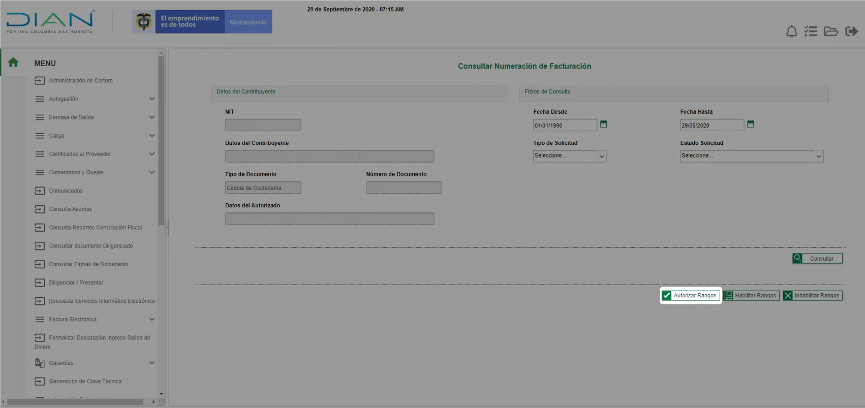The image size is (865, 408).
Task: Open the task checklist icon in header
Action: (811, 32)
